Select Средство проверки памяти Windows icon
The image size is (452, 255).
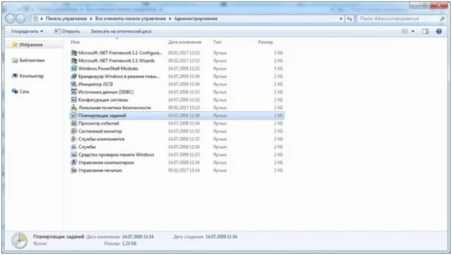[73, 155]
